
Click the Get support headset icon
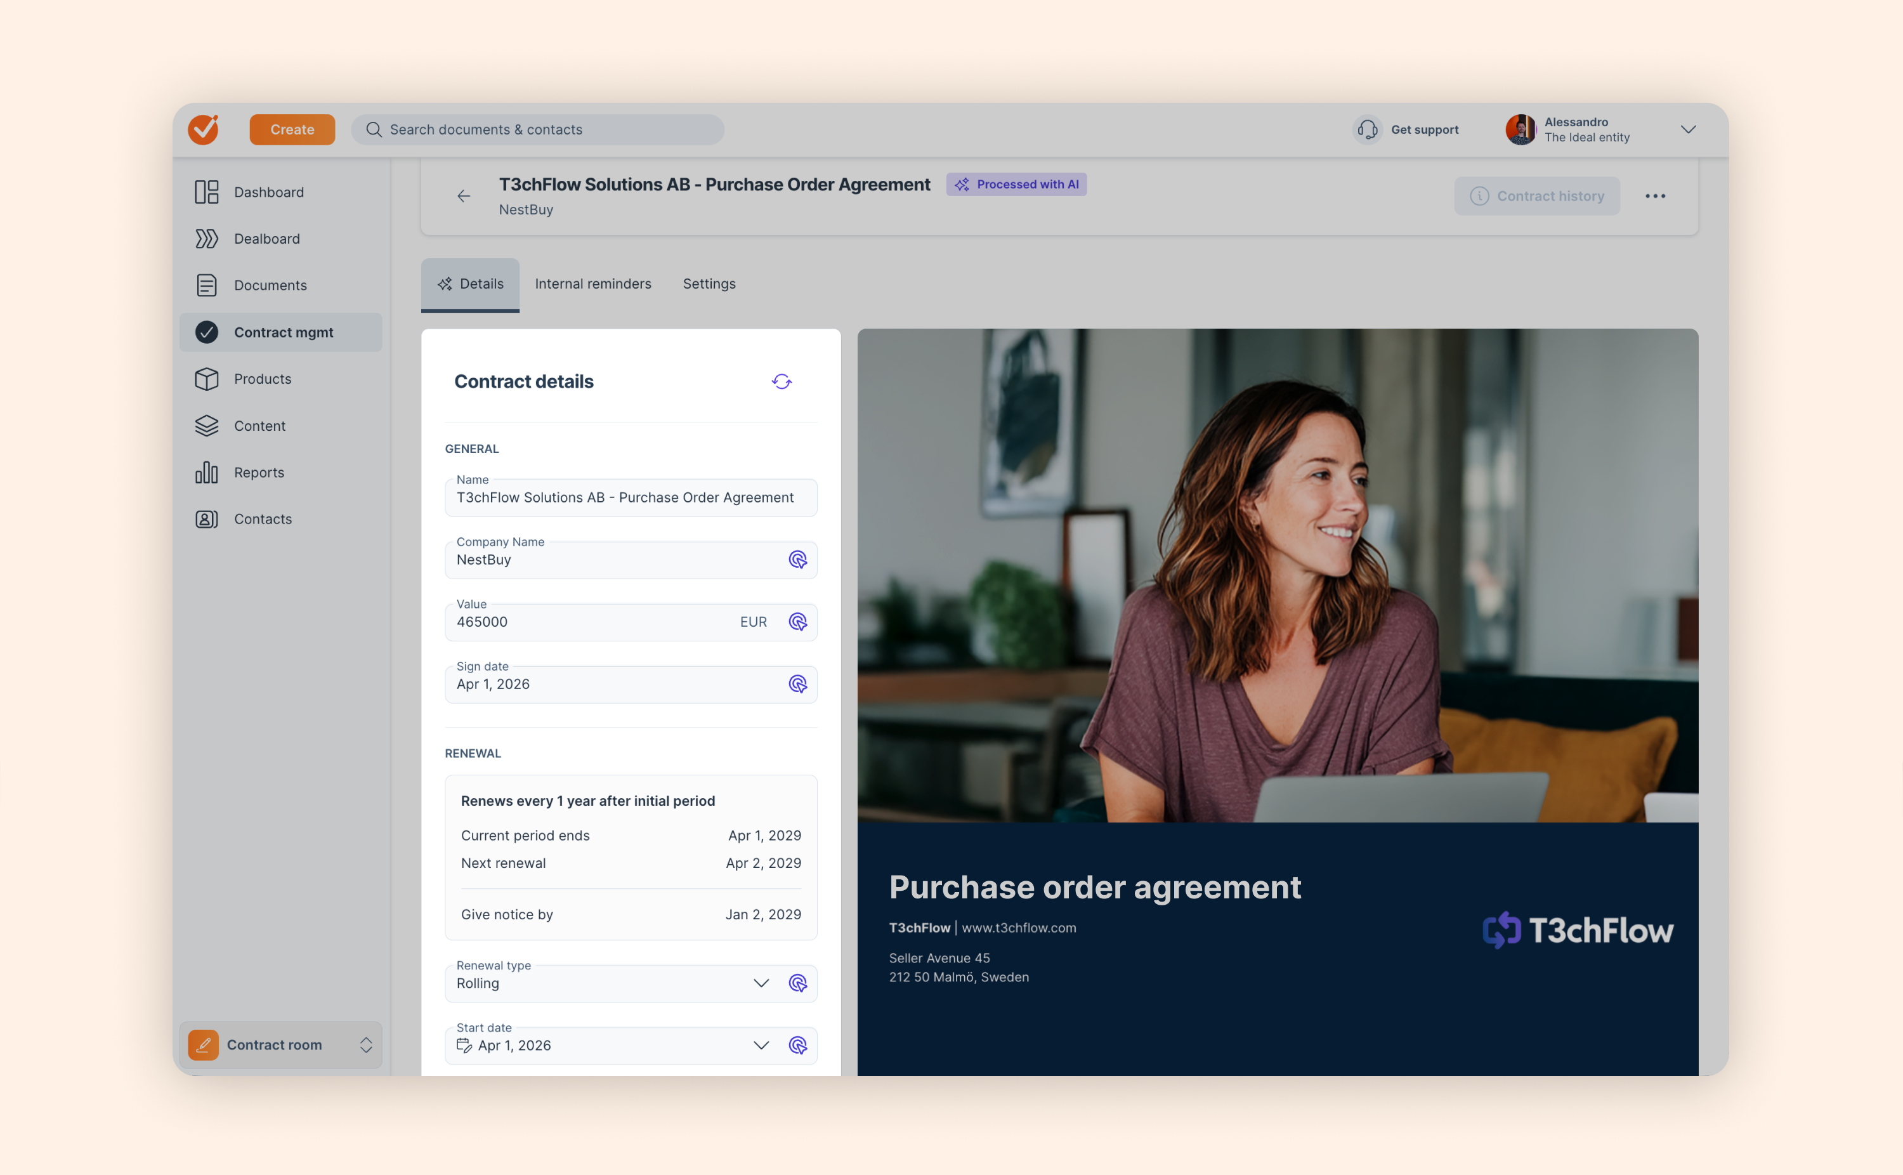pos(1367,129)
